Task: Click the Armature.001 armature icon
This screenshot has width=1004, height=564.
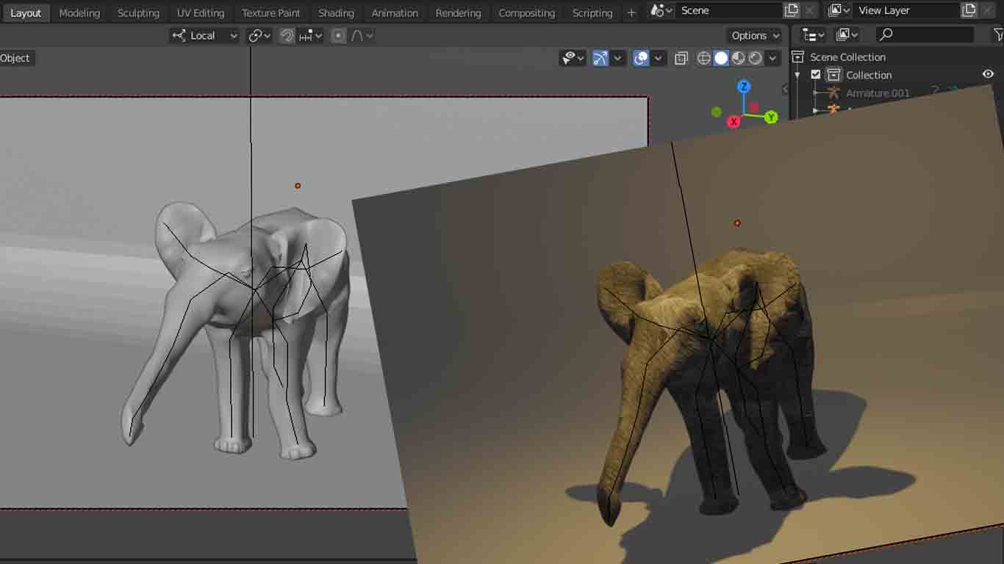Action: (x=833, y=93)
